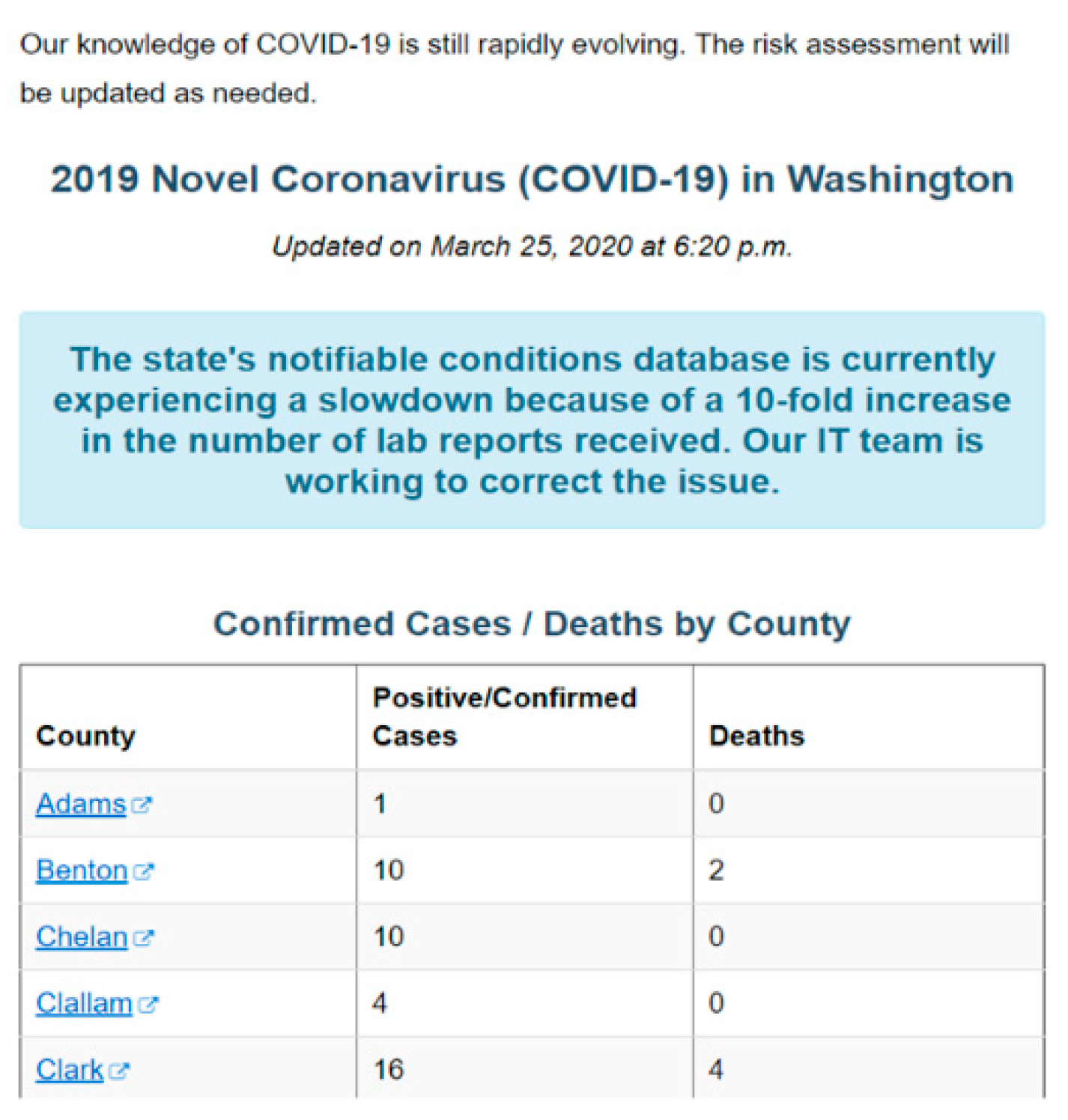This screenshot has width=1068, height=1120.
Task: Click Clallam's confirmed cases value 4
Action: [x=380, y=1003]
